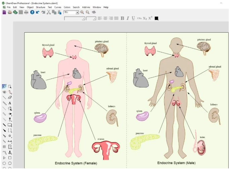229x169 pixels.
Task: Open the Colors menu
Action: click(x=67, y=7)
